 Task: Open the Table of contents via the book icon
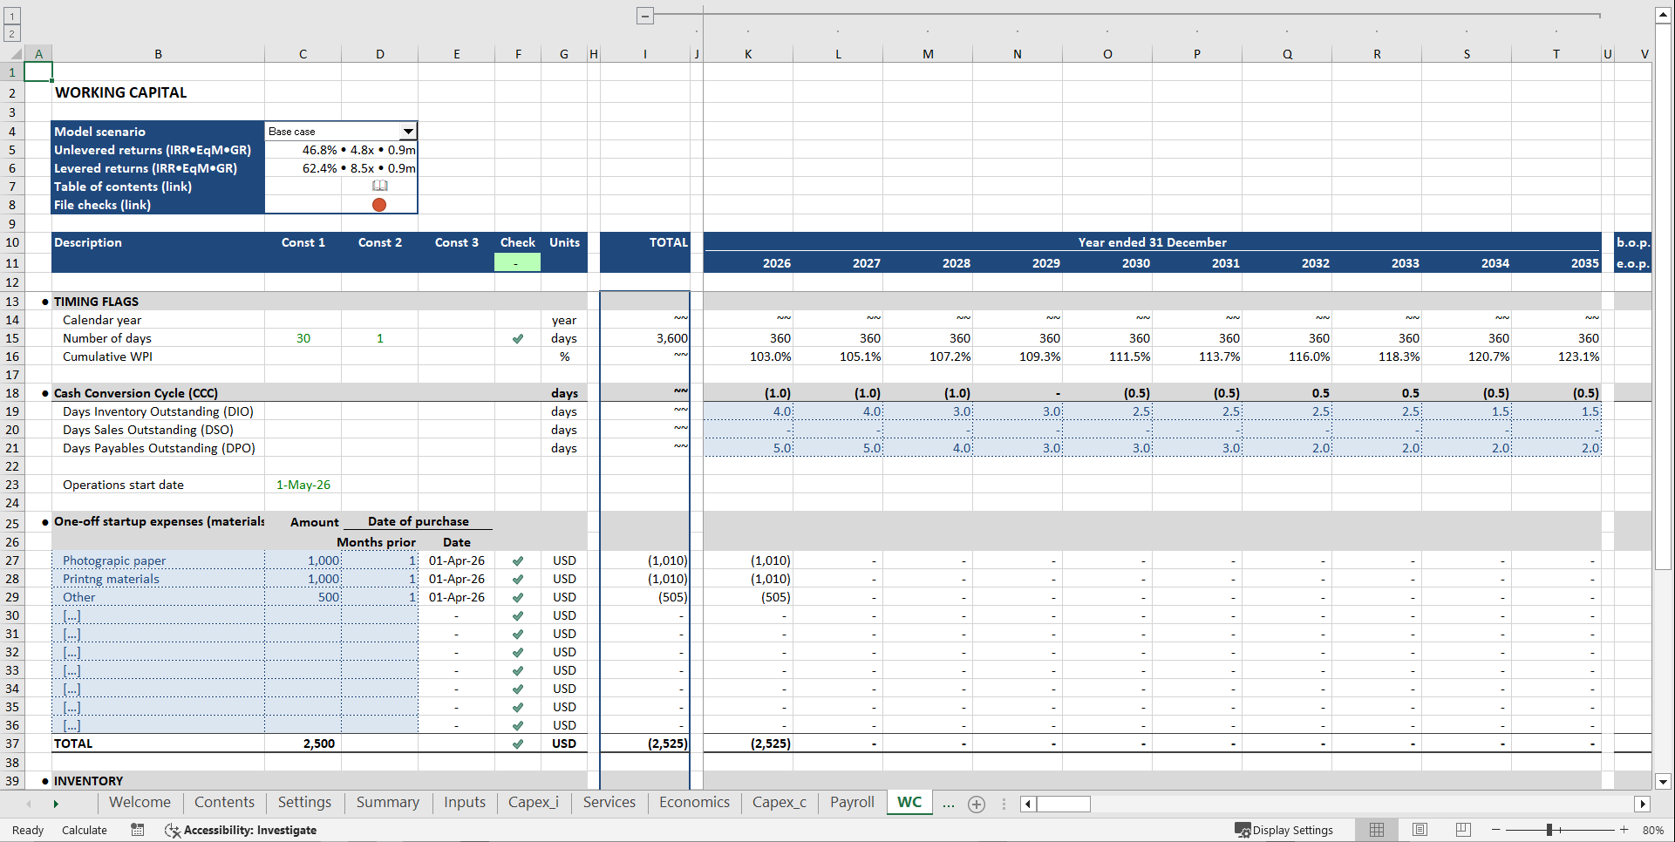[x=380, y=186]
